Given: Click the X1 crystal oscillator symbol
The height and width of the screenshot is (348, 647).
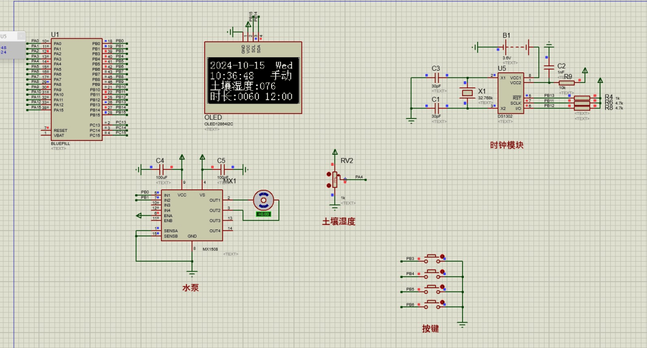Looking at the screenshot, I should pos(468,92).
